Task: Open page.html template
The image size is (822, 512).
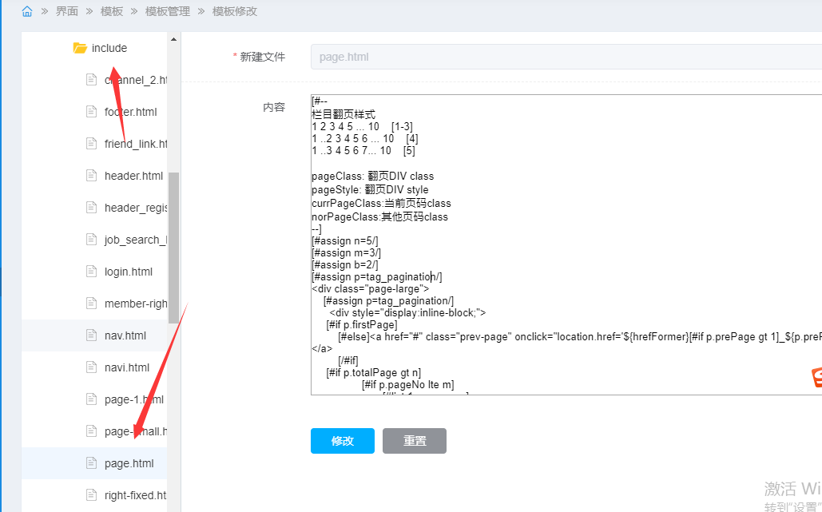Action: point(129,463)
